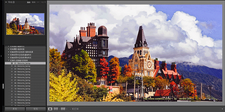Click the 复制 copy button

point(15,109)
